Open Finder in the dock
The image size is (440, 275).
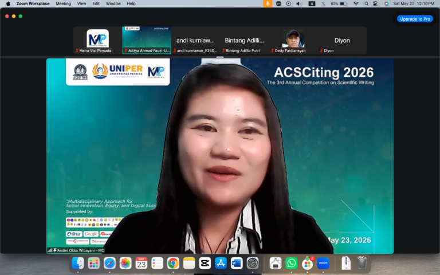tap(78, 263)
